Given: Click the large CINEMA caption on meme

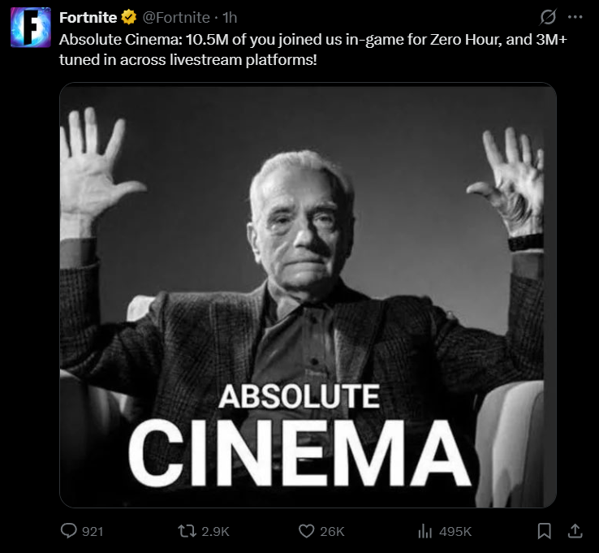Looking at the screenshot, I should 300,452.
